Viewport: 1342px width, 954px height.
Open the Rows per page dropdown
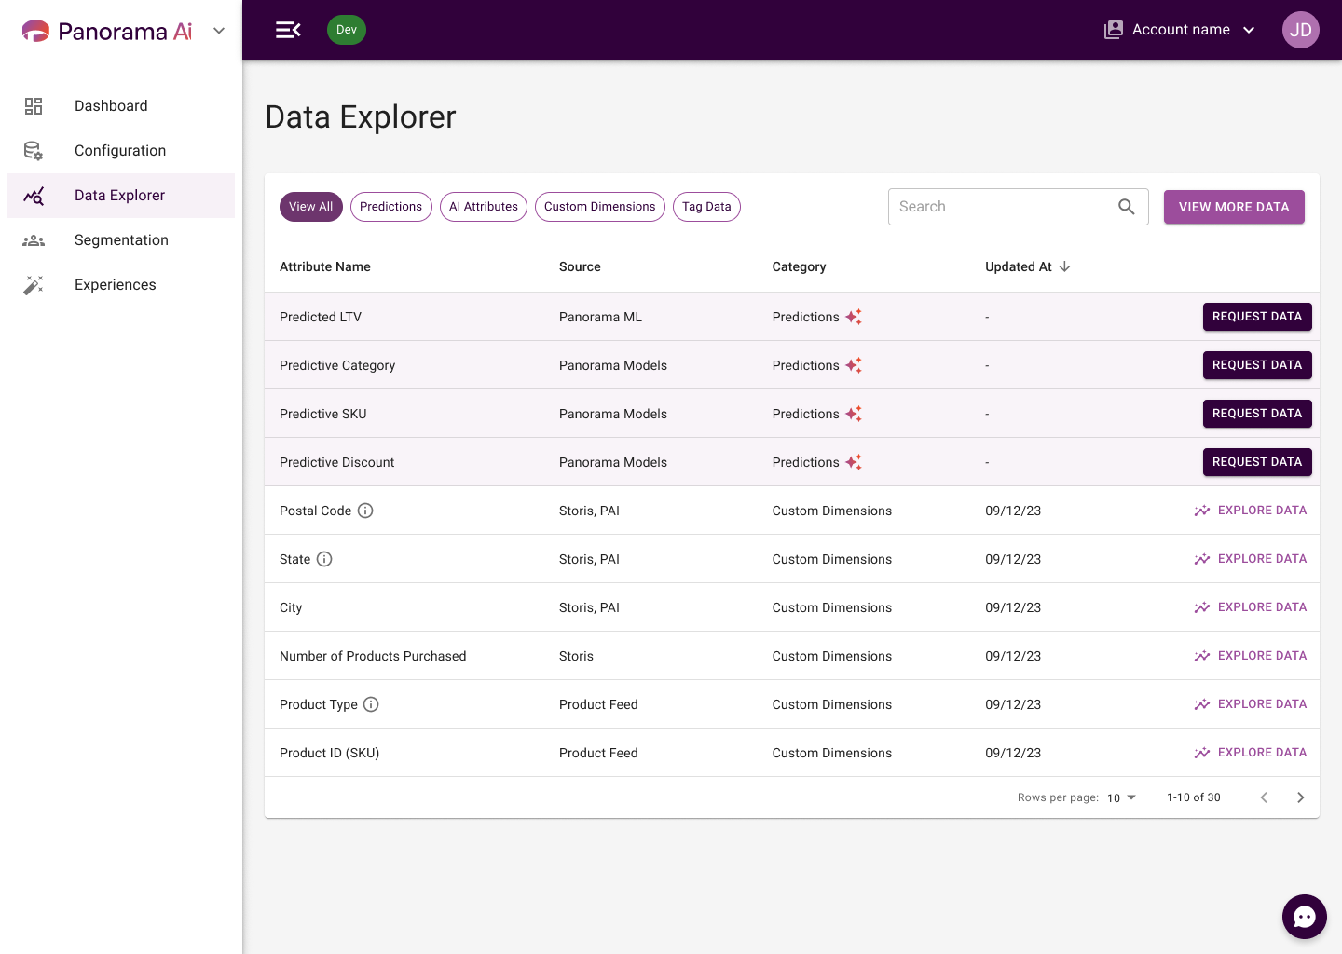1121,797
